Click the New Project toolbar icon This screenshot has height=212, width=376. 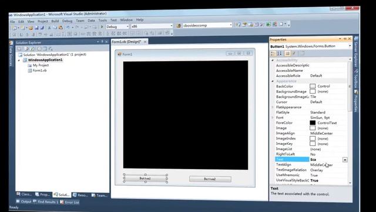click(x=14, y=28)
